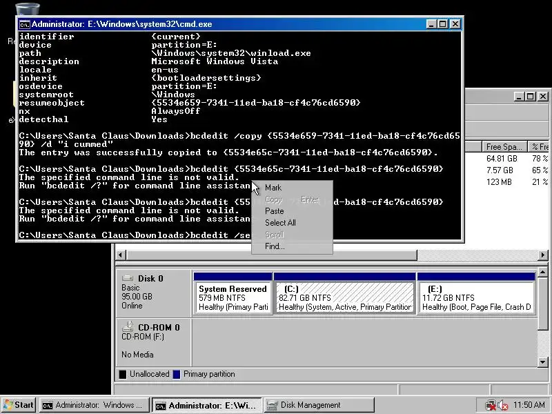Click down arrow of disk pane scrollbar
Image resolution: width=552 pixels, height=414 pixels.
[542, 362]
